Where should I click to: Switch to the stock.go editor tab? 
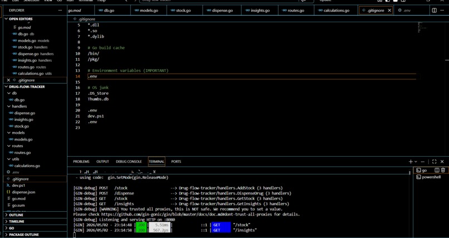tap(183, 10)
